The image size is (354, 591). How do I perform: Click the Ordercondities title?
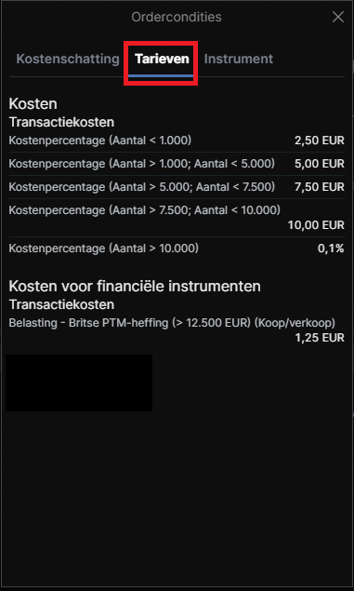(177, 17)
